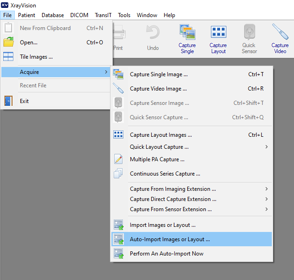The image size is (294, 280).
Task: Choose Perform An Auto-Import Now
Action: click(x=192, y=253)
